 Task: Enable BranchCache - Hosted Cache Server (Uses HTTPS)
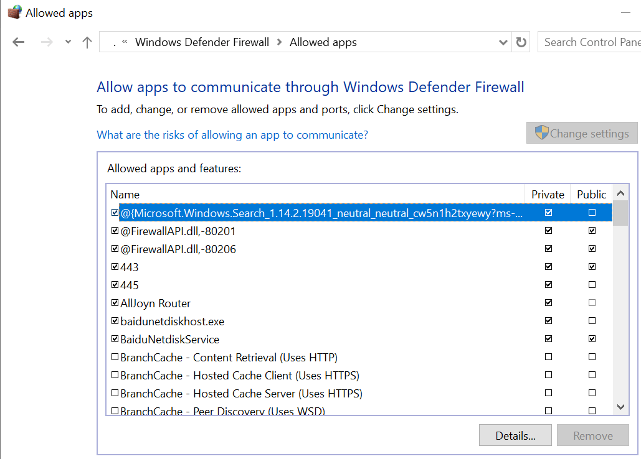point(115,392)
